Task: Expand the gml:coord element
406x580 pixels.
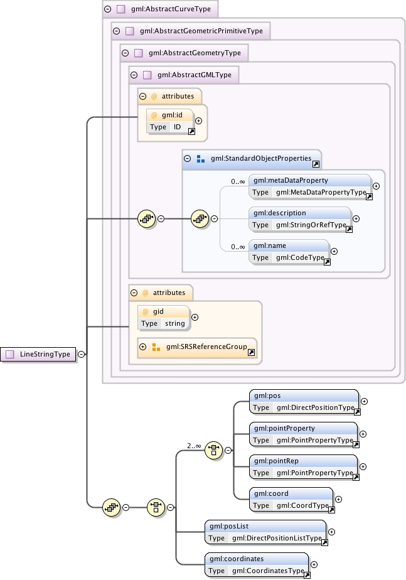Action: coord(338,499)
